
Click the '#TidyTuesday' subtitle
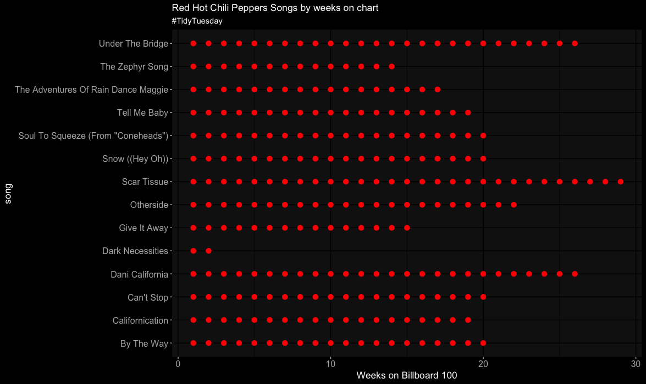point(197,21)
